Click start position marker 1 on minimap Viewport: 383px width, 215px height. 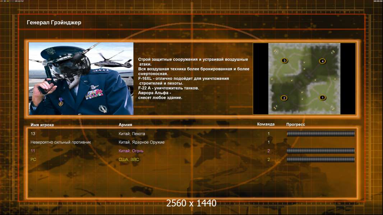[x=322, y=97]
